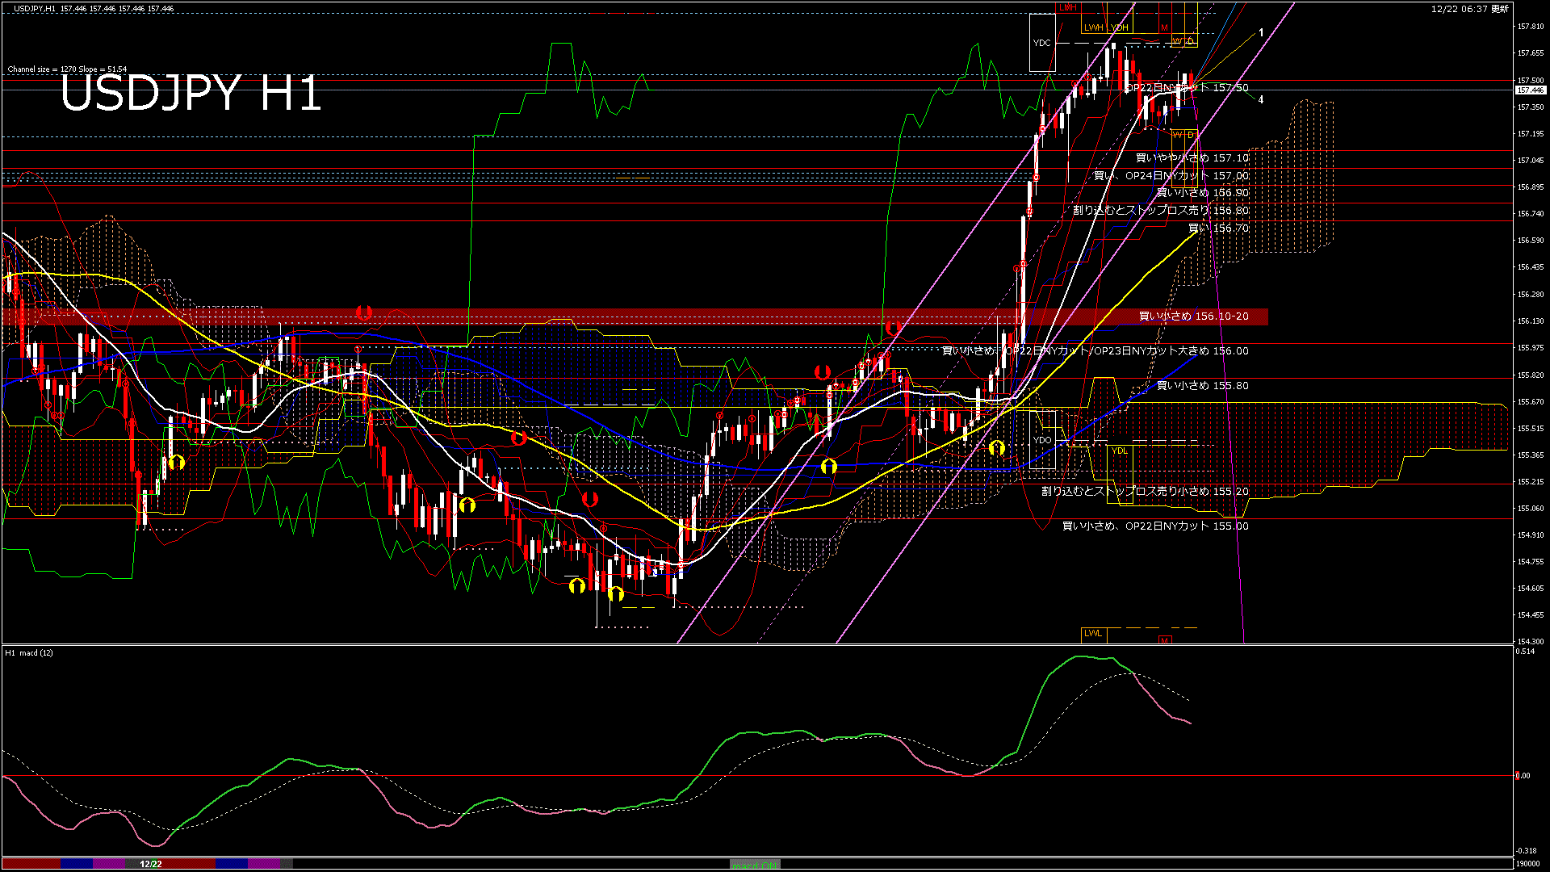Select the large USDJPY H1 title text
Viewport: 1550px width, 872px height.
191,94
